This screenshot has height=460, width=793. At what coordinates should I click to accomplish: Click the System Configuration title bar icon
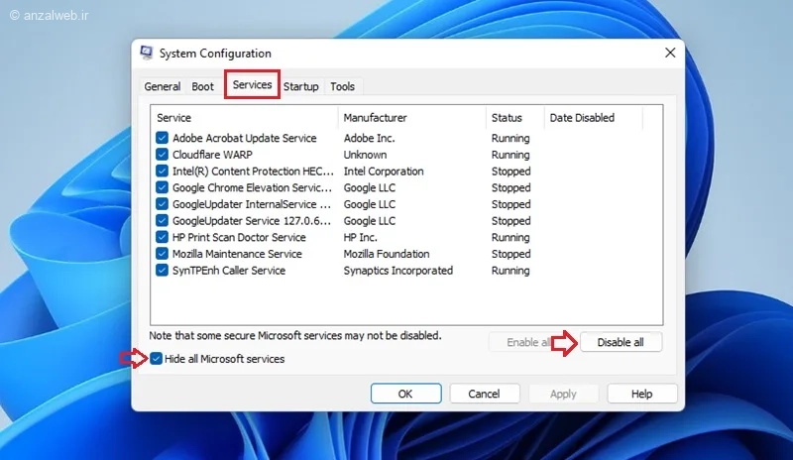(147, 53)
